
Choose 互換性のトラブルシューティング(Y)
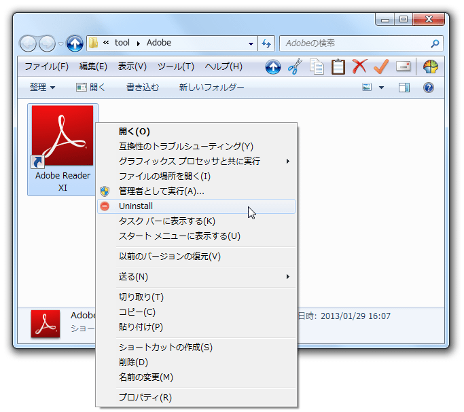pos(196,147)
